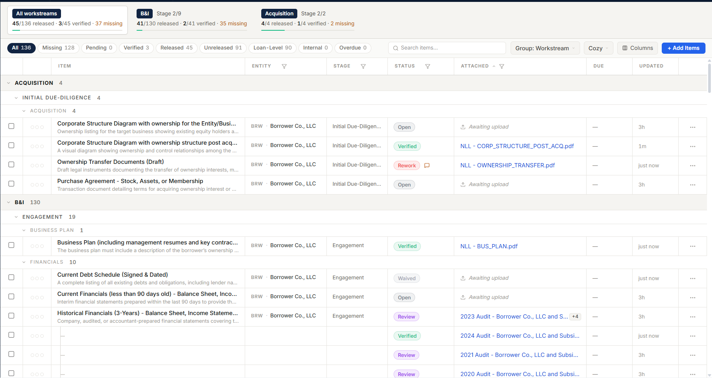Collapse the B&I workstream group

(8, 202)
